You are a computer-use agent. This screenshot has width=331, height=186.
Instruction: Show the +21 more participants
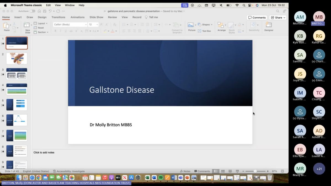[319, 169]
